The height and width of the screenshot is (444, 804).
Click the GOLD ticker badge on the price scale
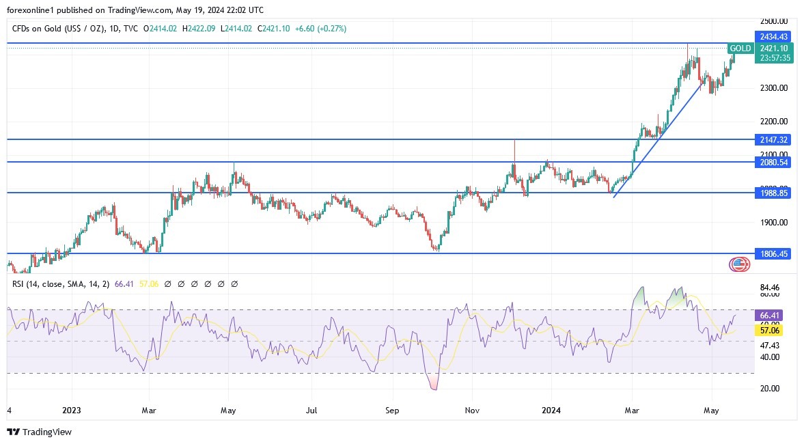pos(740,48)
